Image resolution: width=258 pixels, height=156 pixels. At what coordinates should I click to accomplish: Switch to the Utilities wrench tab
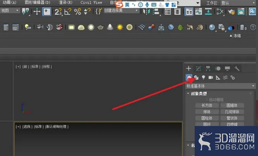point(237,68)
